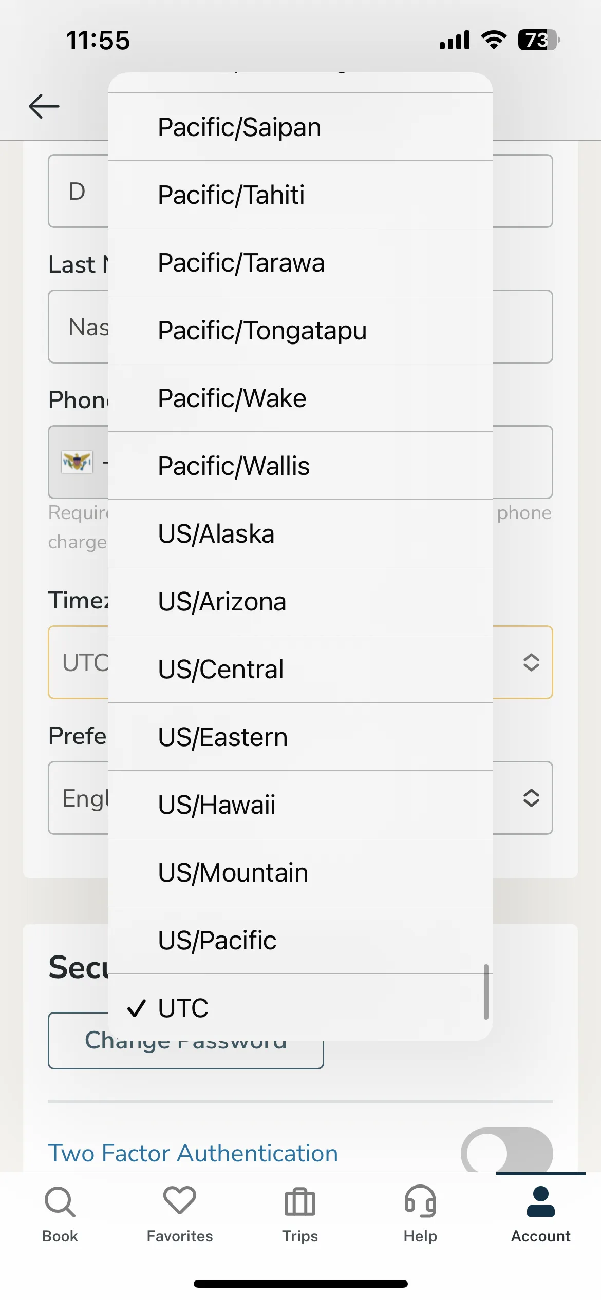Image resolution: width=601 pixels, height=1300 pixels.
Task: Expand the Preferred language dropdown chevrons
Action: click(x=531, y=798)
